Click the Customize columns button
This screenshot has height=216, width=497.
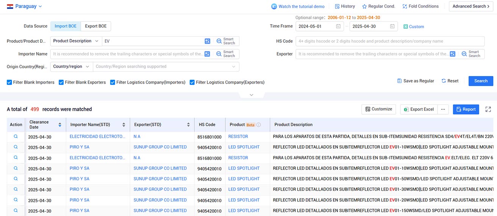[x=379, y=109]
